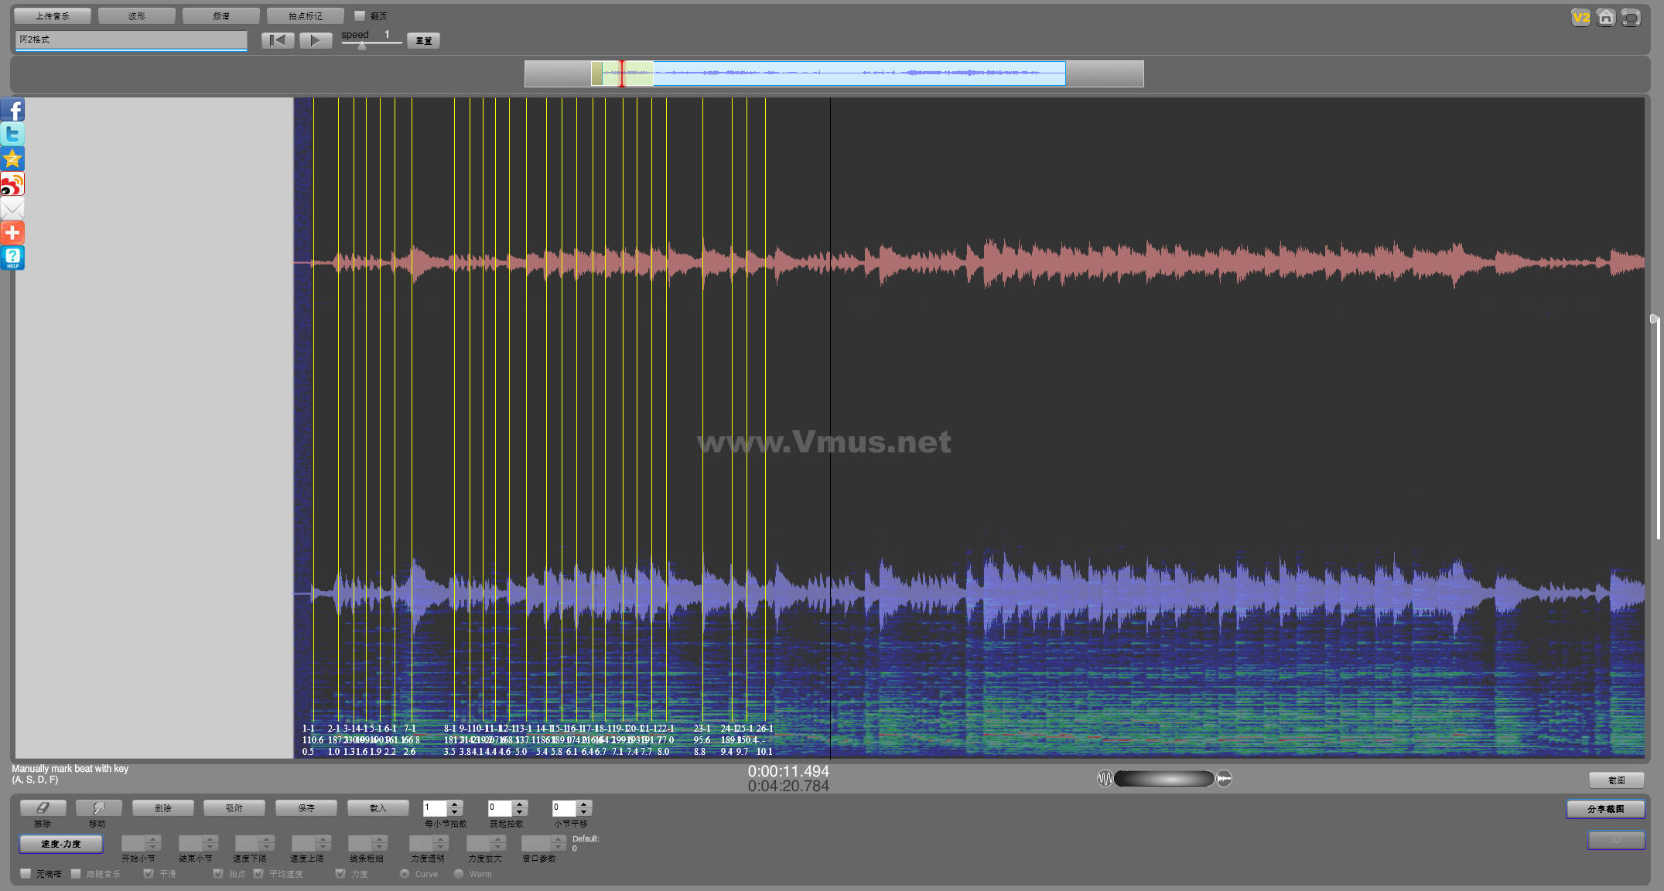
Task: Click the 上传音乐 upload music button
Action: pyautogui.click(x=53, y=15)
